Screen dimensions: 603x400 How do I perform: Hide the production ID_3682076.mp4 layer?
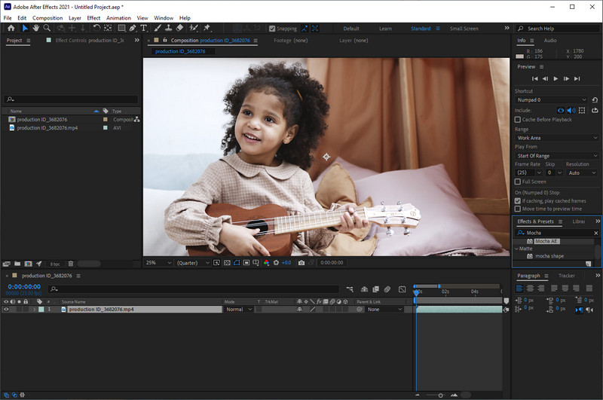[x=6, y=310]
